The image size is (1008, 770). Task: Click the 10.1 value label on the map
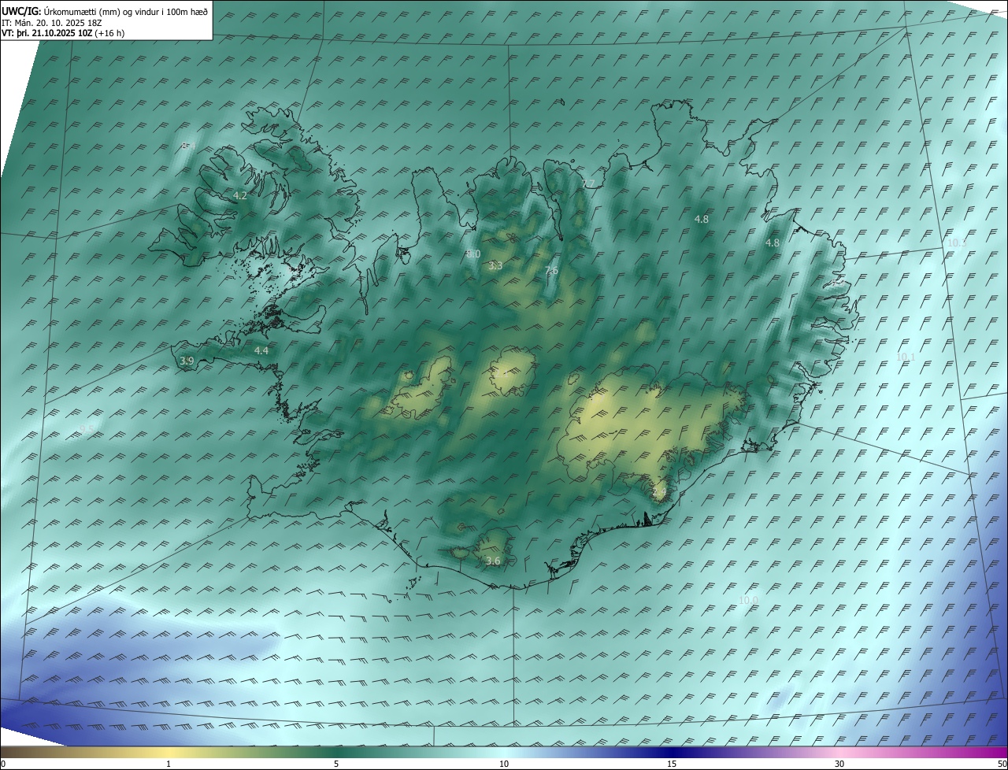906,357
